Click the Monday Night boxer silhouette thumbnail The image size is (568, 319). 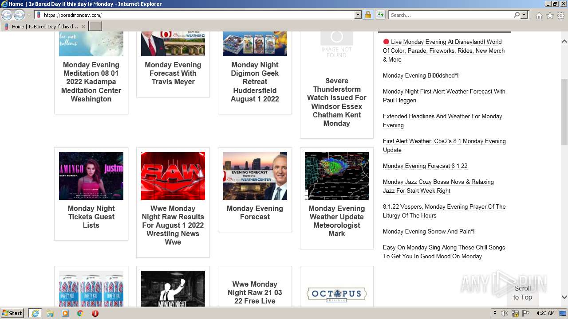(x=173, y=288)
